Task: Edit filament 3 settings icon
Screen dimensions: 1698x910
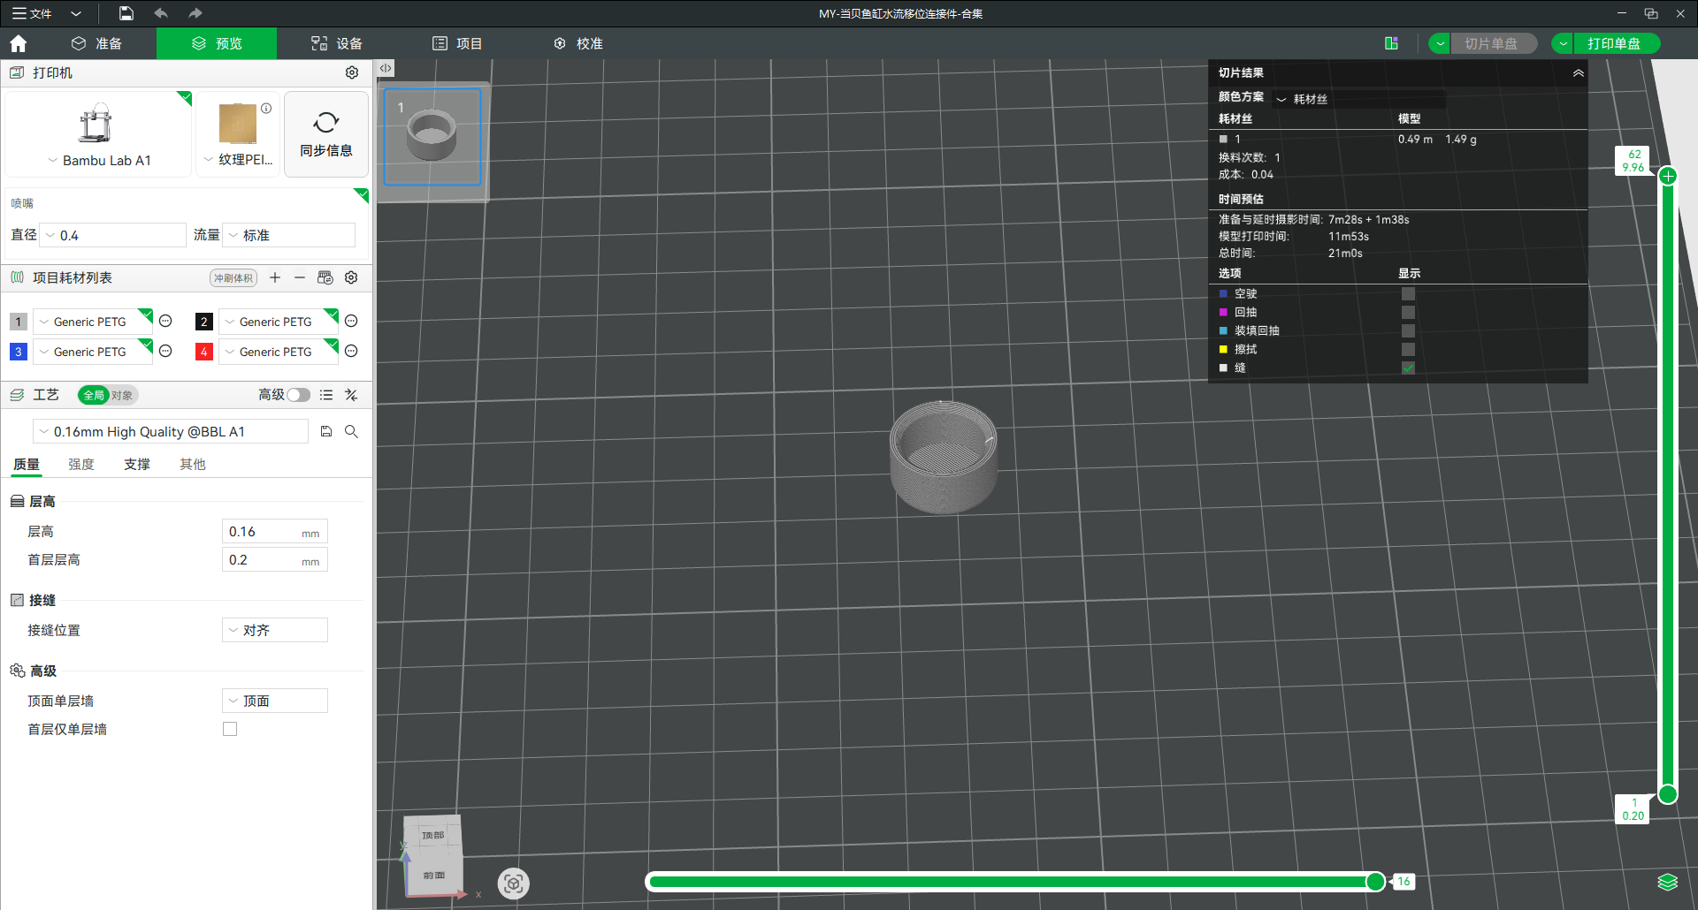Action: 165,352
